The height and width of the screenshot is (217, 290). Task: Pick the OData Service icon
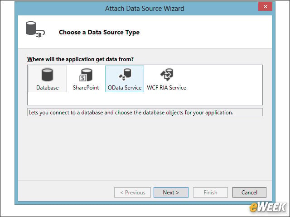point(125,74)
